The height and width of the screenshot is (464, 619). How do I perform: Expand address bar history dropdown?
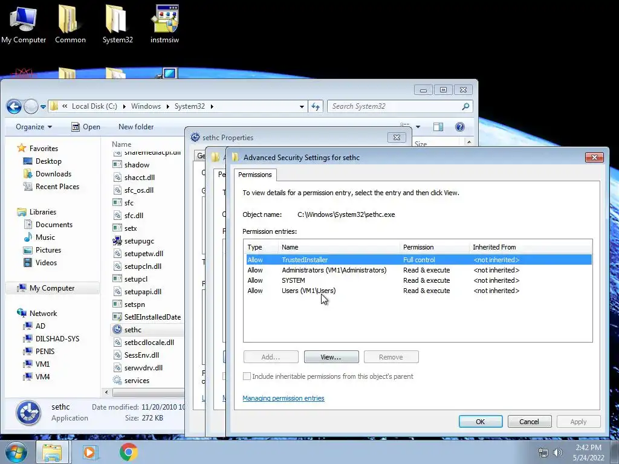[x=302, y=106]
